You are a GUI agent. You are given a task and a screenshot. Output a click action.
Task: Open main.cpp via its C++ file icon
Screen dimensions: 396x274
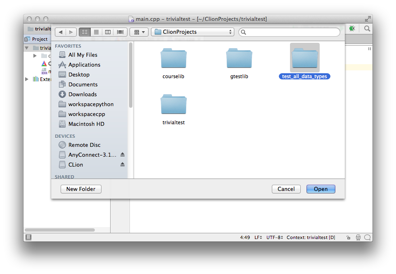point(45,71)
